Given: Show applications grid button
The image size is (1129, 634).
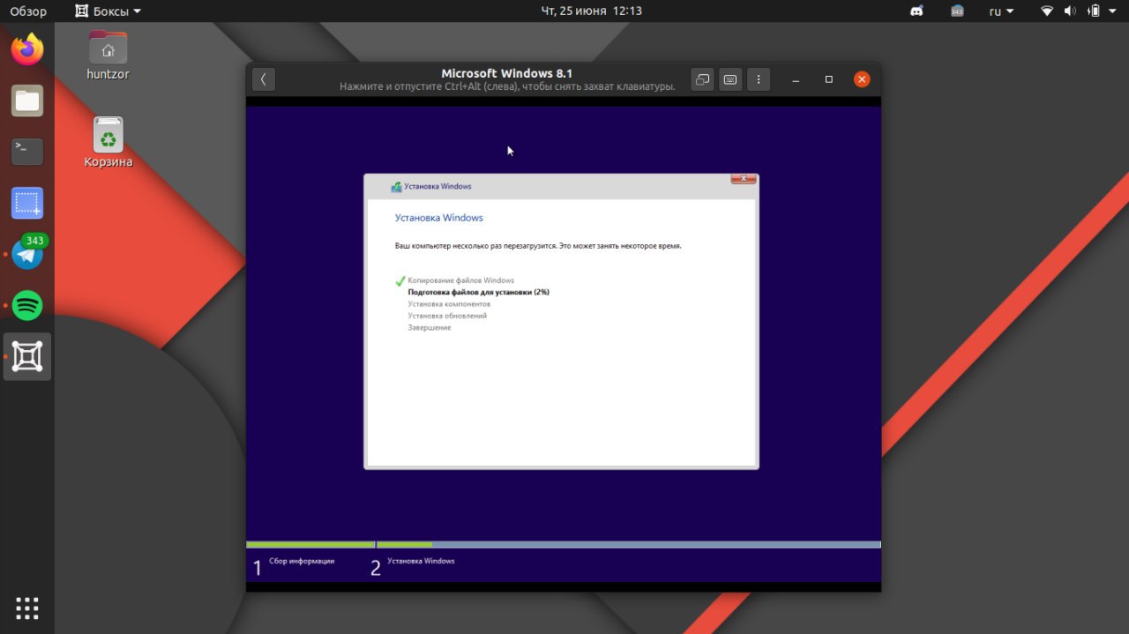Looking at the screenshot, I should [x=27, y=608].
